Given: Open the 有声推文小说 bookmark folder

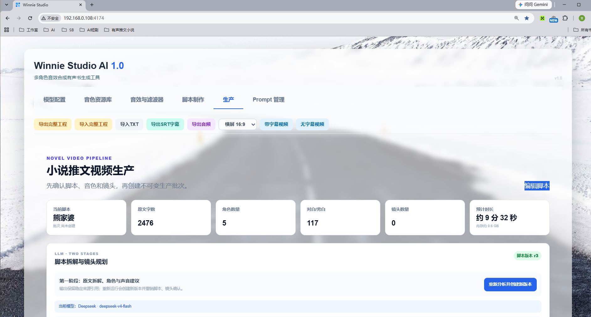Looking at the screenshot, I should click(119, 30).
